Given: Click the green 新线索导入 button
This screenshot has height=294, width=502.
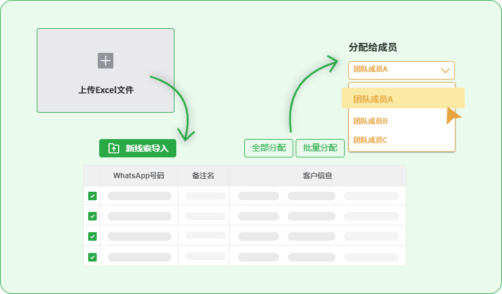Looking at the screenshot, I should click(138, 148).
